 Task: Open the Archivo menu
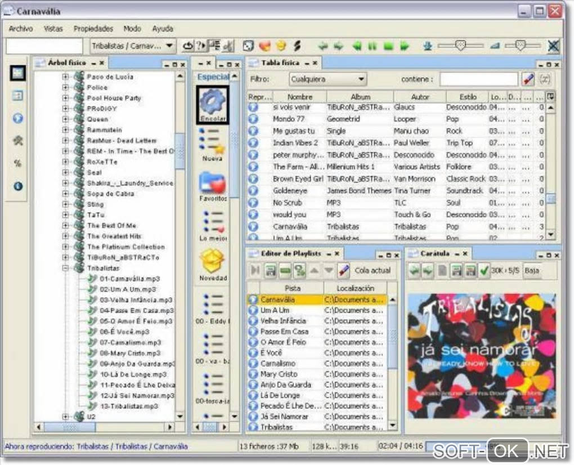pos(20,29)
